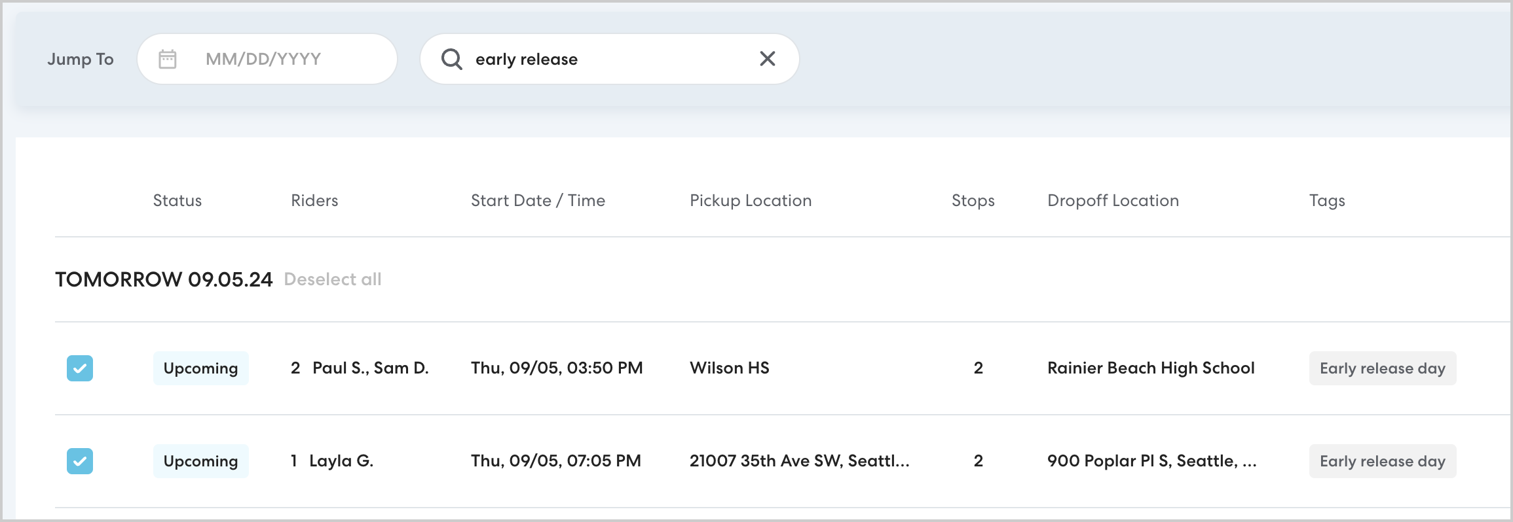Screen dimensions: 1513x522
Task: Clear the early release search text
Action: (767, 59)
